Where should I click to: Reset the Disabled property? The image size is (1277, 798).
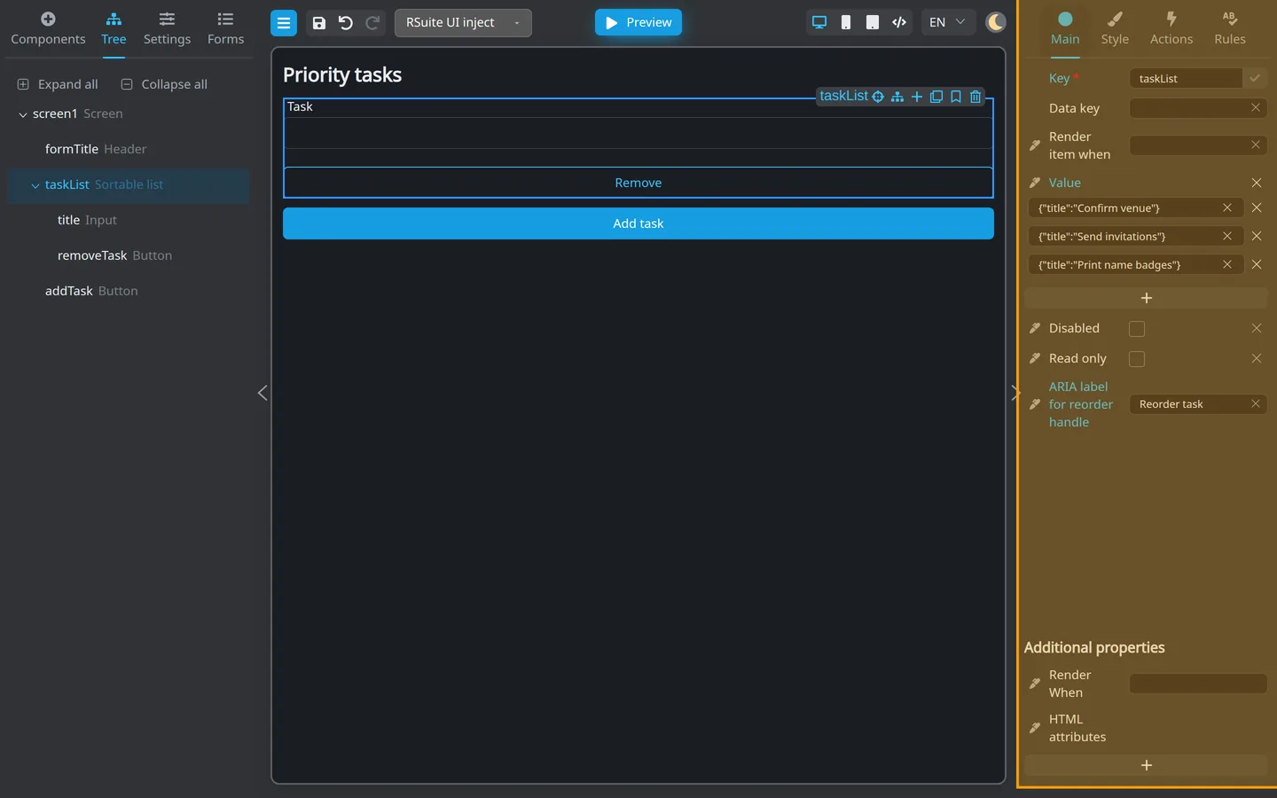(x=1257, y=328)
